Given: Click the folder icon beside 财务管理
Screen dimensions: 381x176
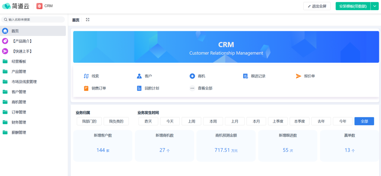Looking at the screenshot, I should pyautogui.click(x=5, y=122).
